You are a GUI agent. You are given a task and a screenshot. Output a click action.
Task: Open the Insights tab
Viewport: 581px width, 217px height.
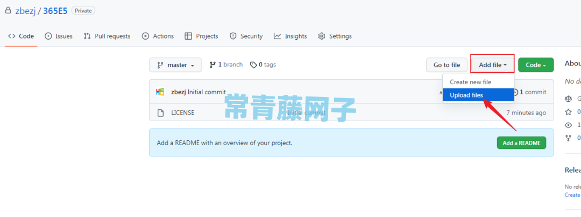point(290,36)
